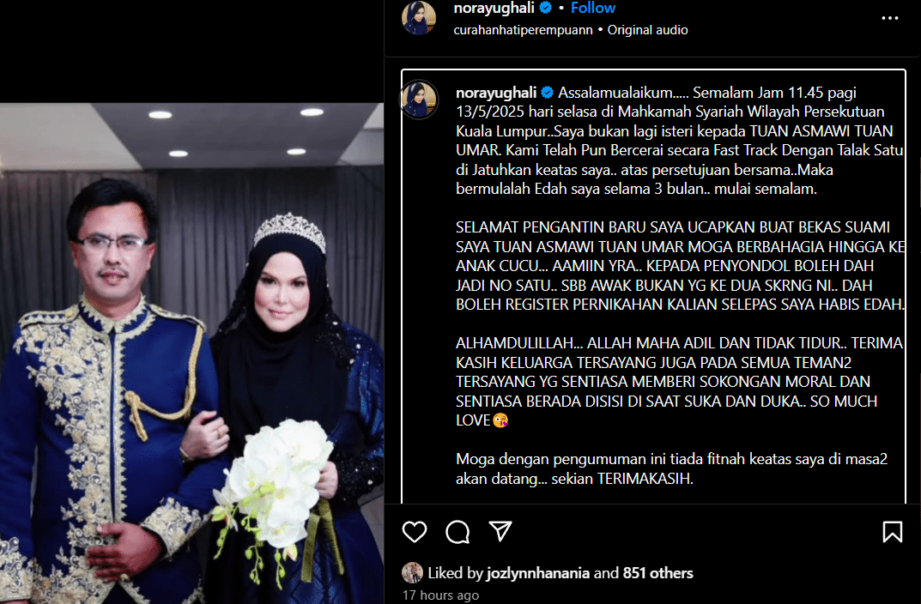Open the three-dot more options menu

click(x=890, y=18)
